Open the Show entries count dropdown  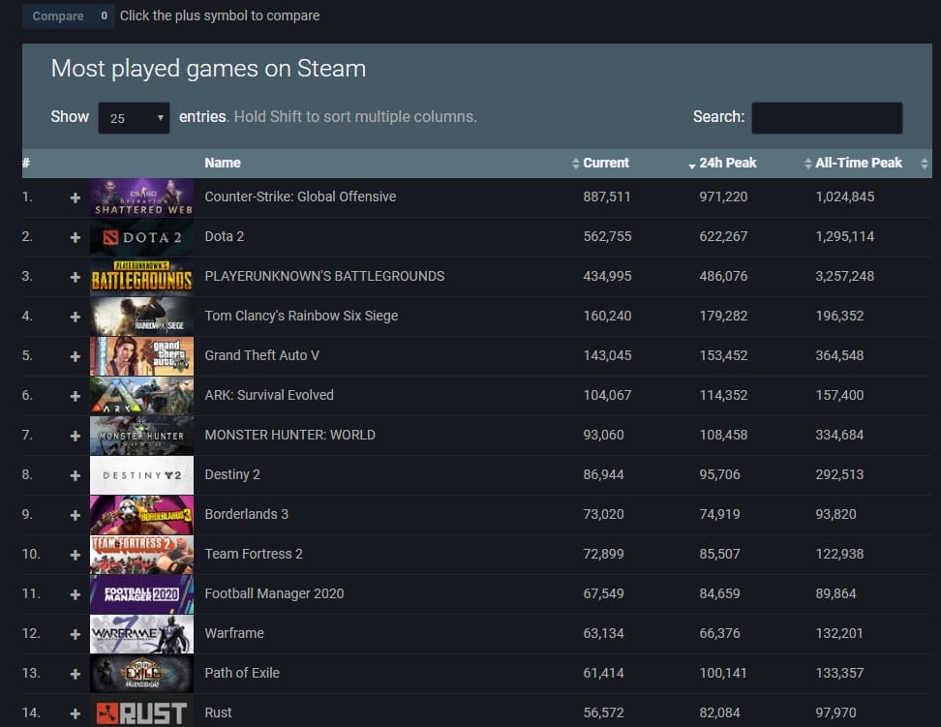[134, 118]
